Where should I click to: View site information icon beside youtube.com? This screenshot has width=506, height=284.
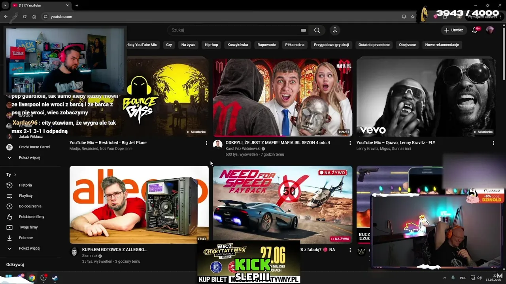pos(45,17)
